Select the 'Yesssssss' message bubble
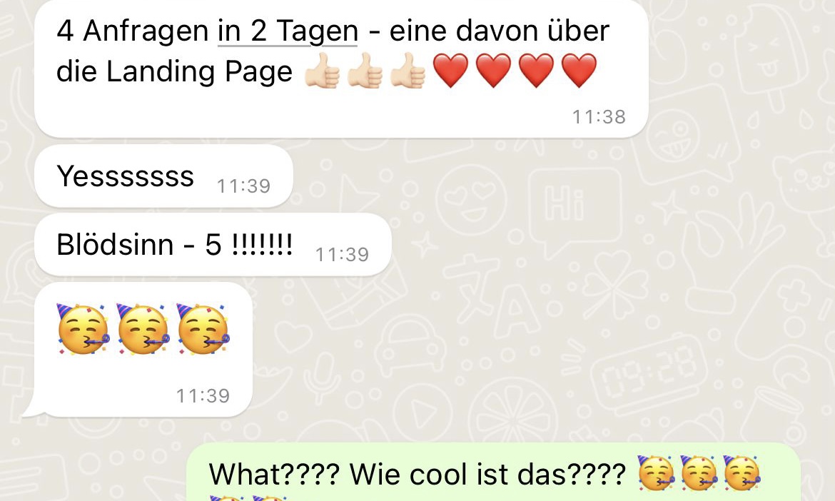835x501 pixels. tap(163, 176)
